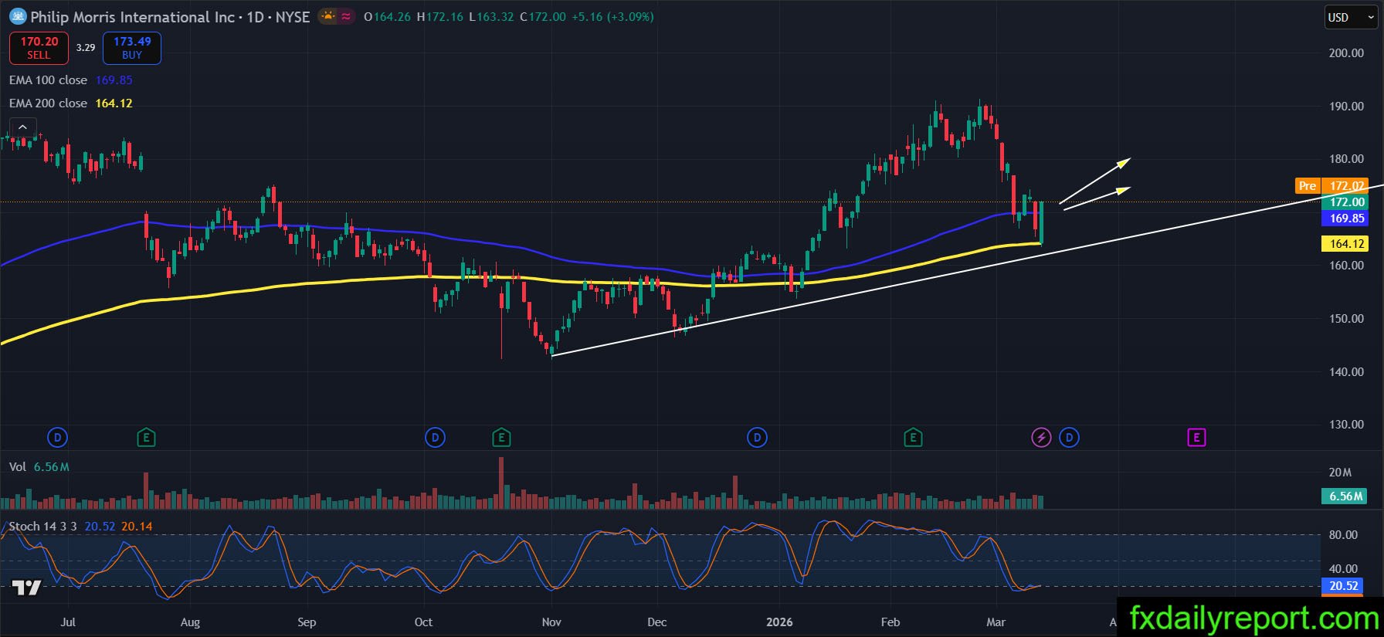Click the teal 172.00 last price label

(x=1345, y=202)
